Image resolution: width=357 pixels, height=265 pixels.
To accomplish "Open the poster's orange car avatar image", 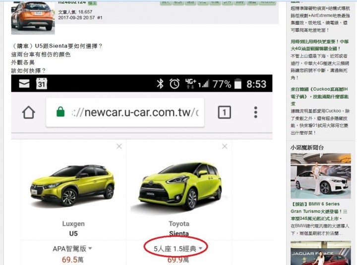I will click(x=33, y=18).
